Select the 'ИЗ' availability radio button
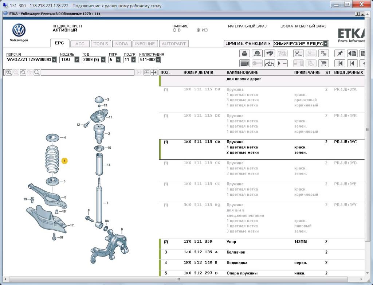Image resolution: width=373 pixels, height=285 pixels. (199, 30)
